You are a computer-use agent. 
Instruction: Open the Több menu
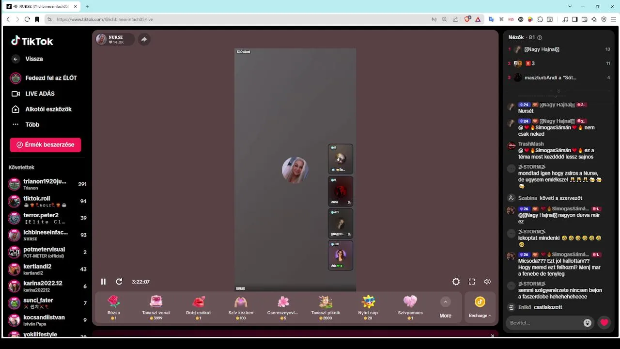pyautogui.click(x=27, y=125)
